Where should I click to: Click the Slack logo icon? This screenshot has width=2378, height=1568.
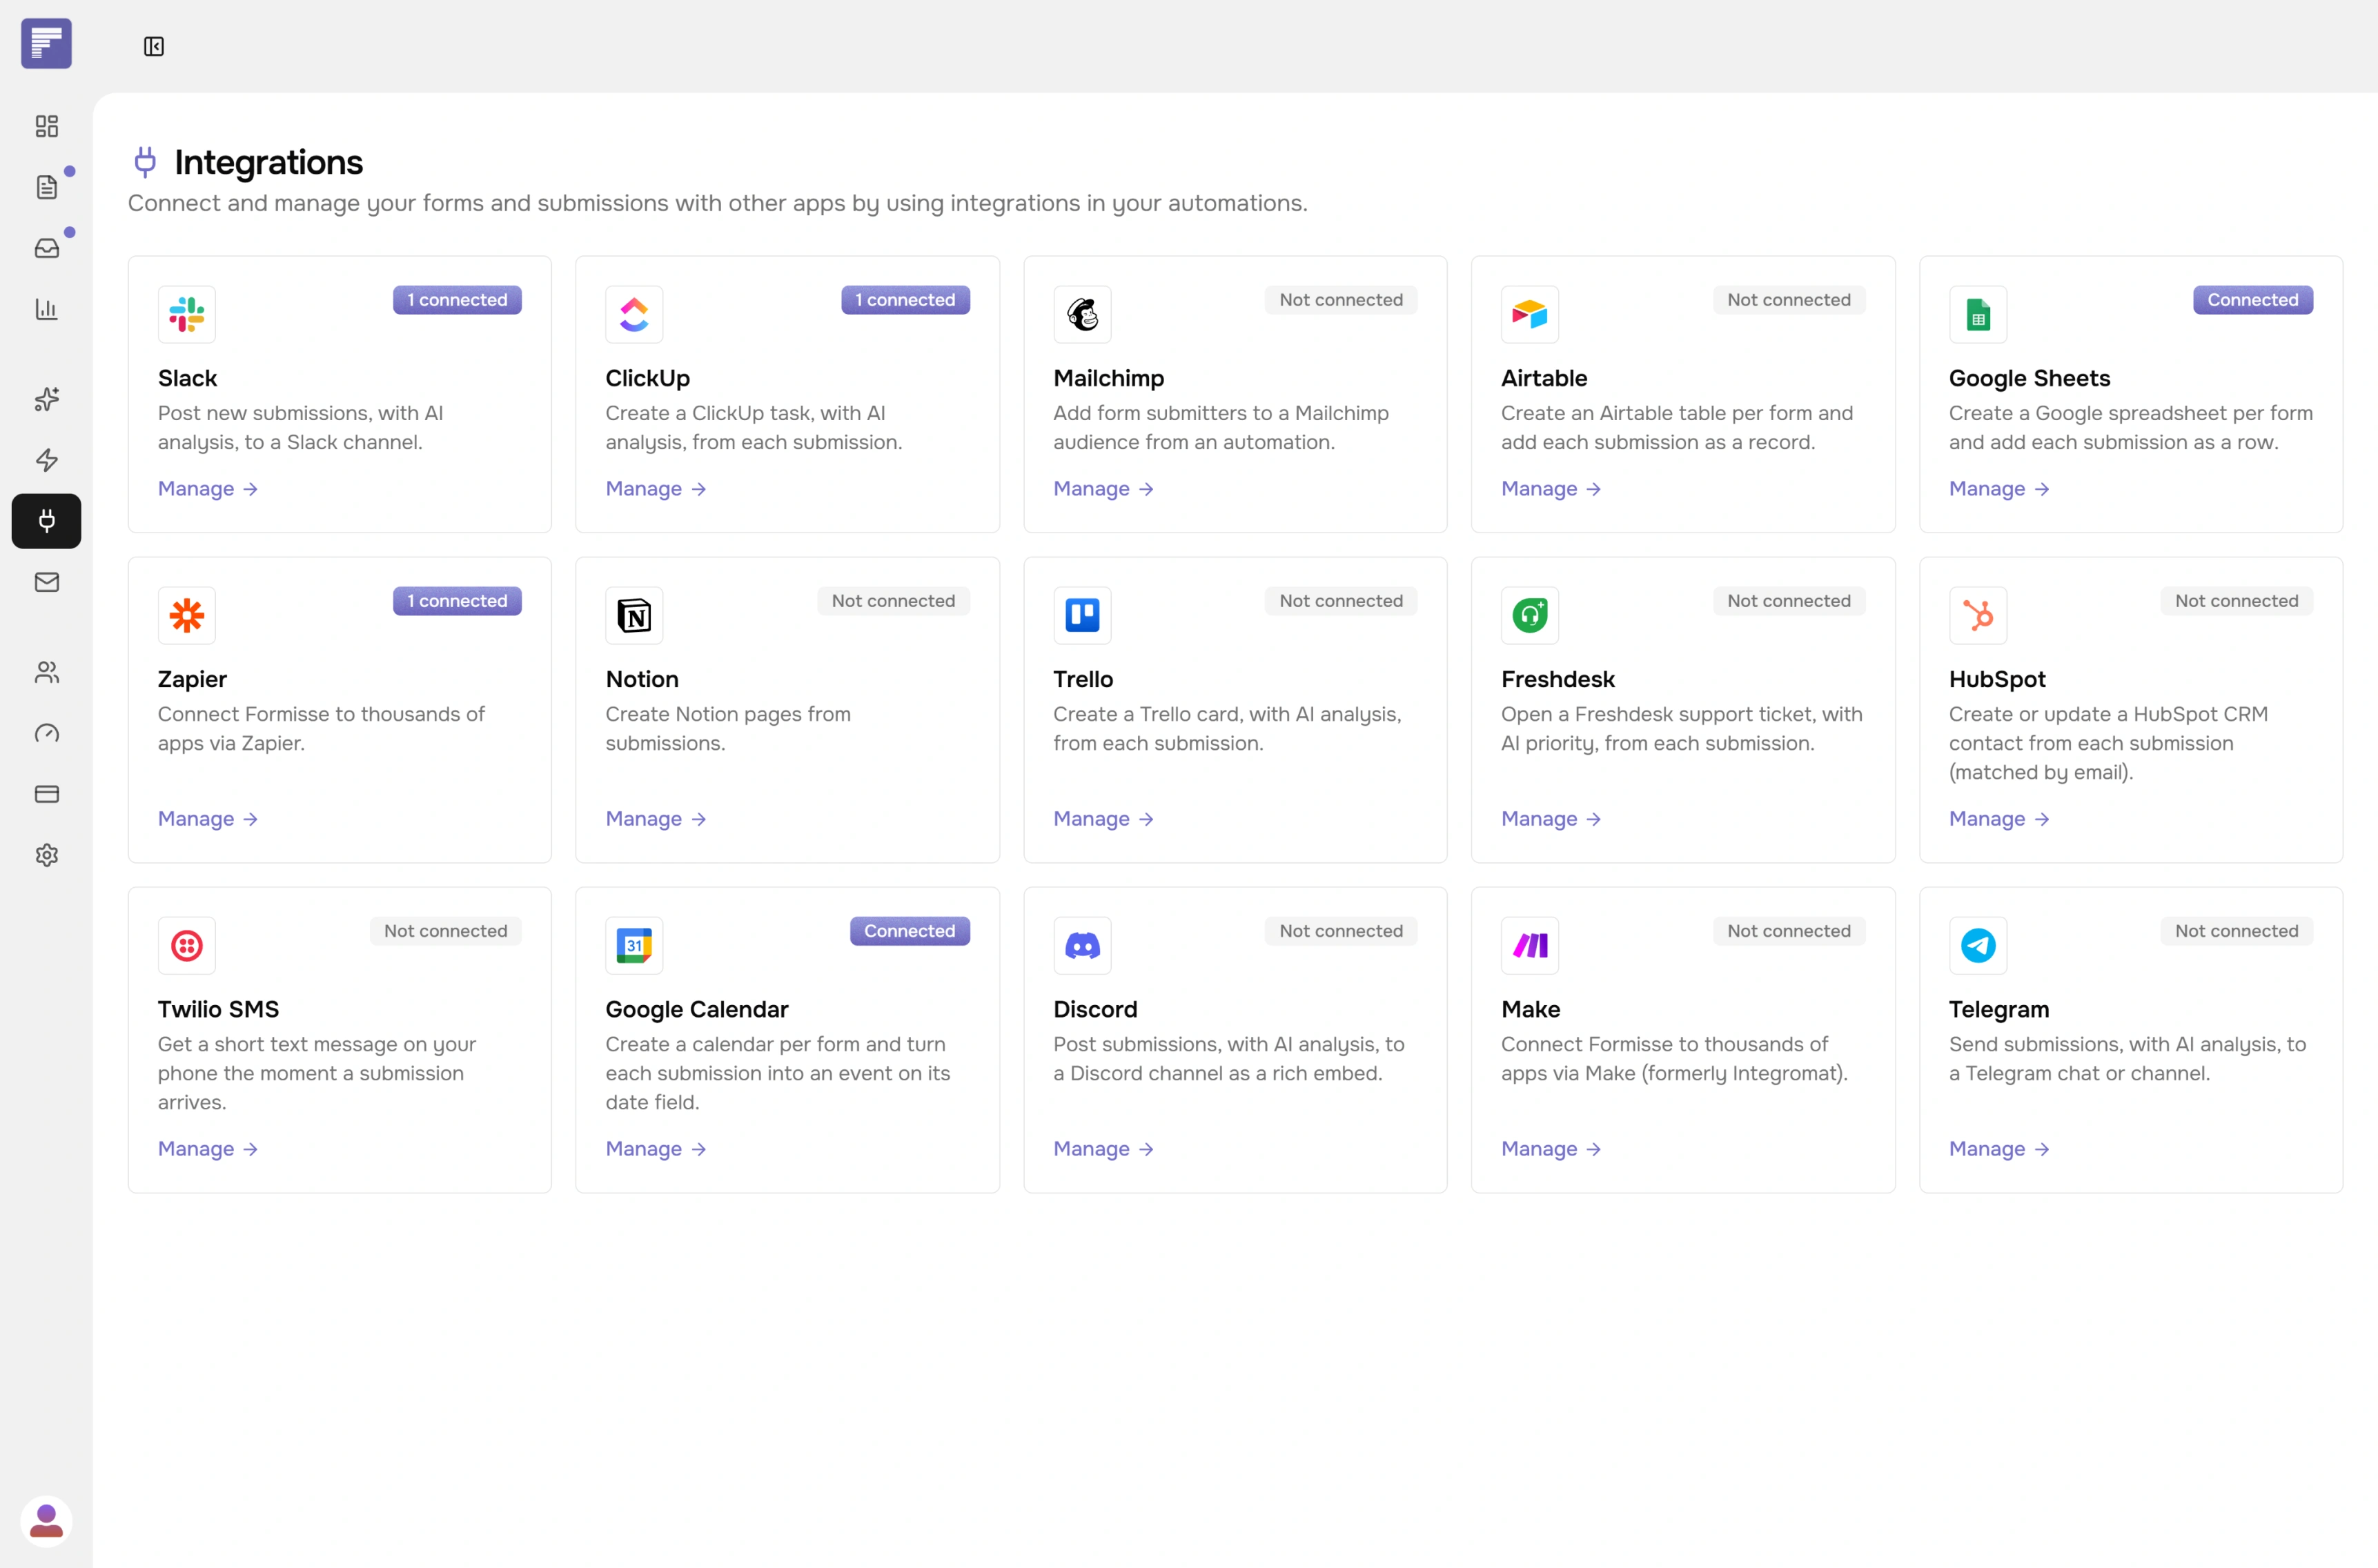(x=187, y=315)
